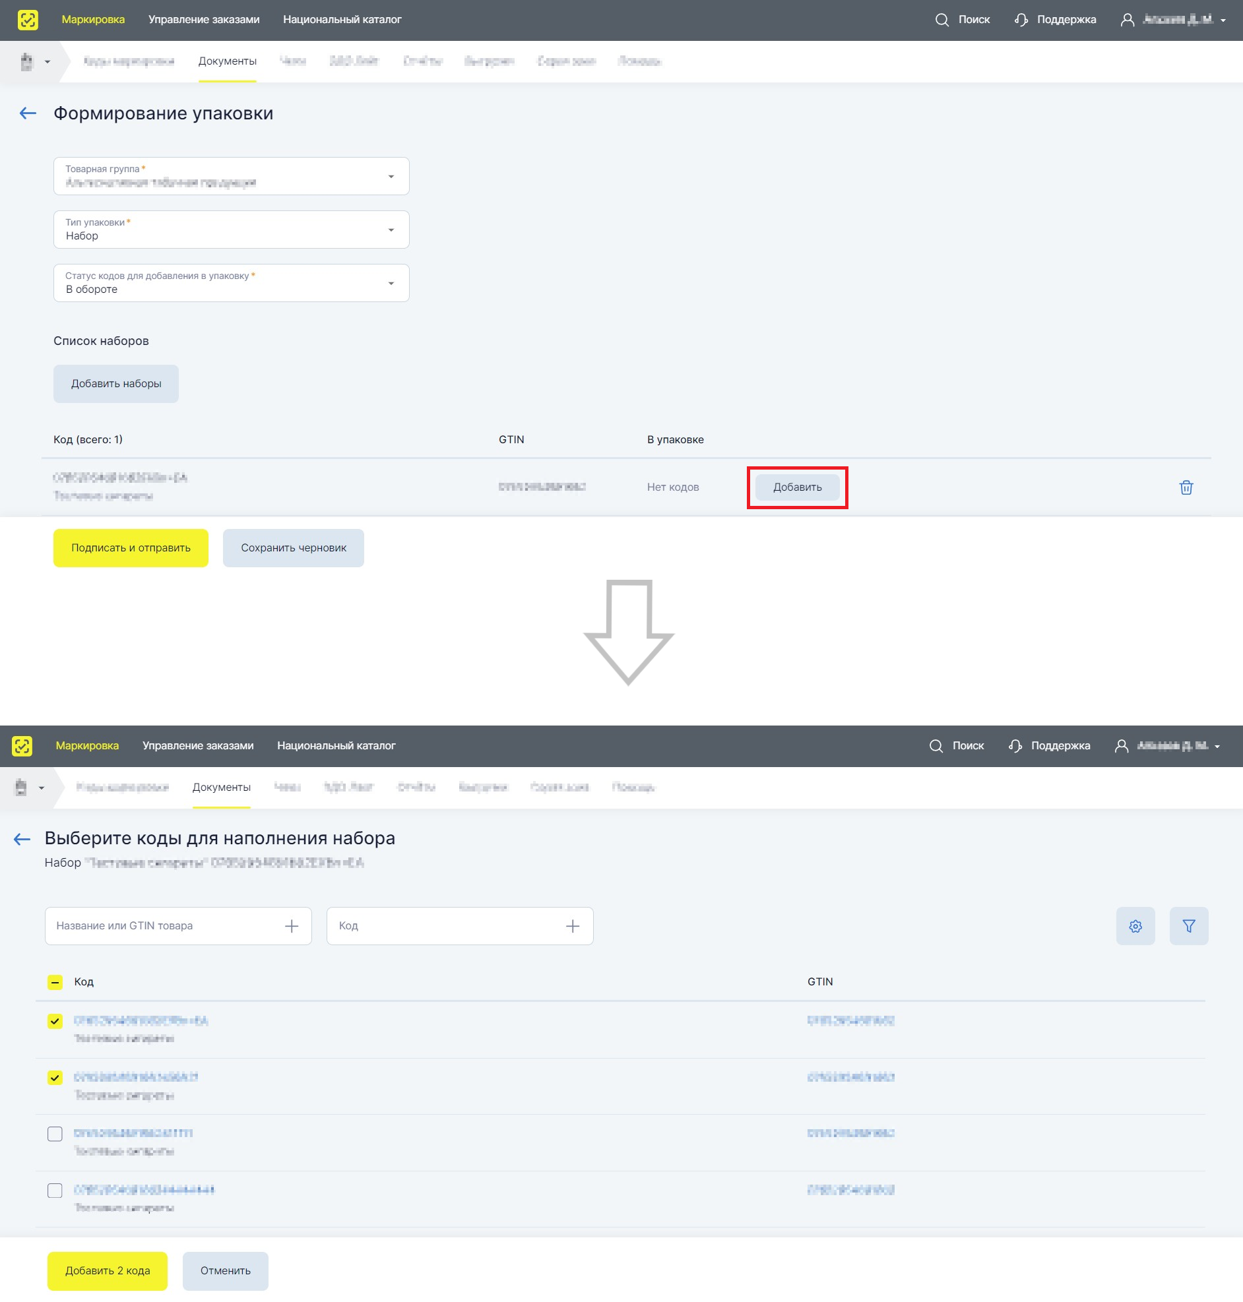
Task: Delete the set row with the trash icon
Action: [1186, 487]
